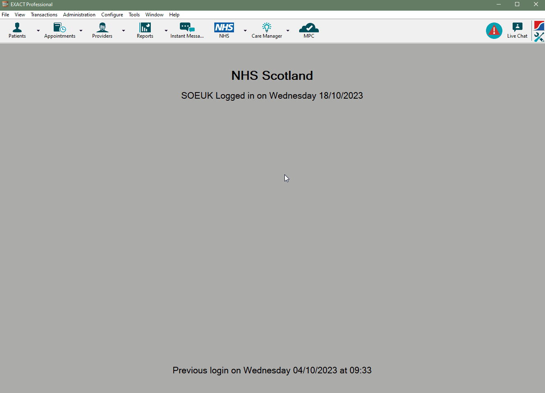This screenshot has width=545, height=393.
Task: Click the NHS logo icon
Action: pyautogui.click(x=224, y=27)
